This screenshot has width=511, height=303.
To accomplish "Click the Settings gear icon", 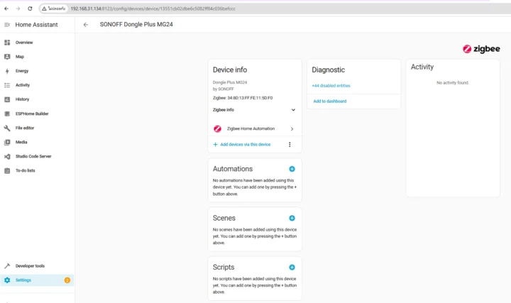I will 7,280.
